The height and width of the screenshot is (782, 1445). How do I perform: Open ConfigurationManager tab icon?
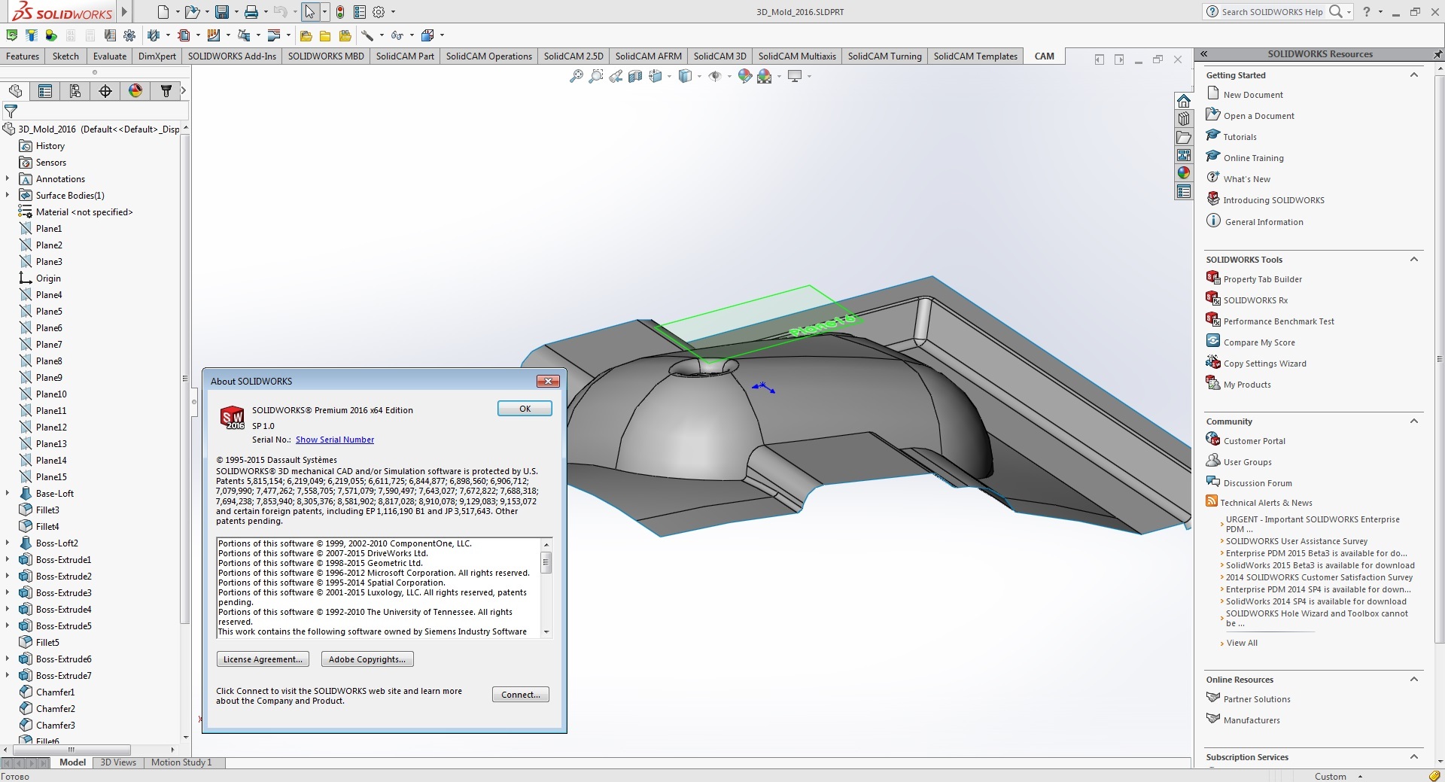tap(75, 91)
